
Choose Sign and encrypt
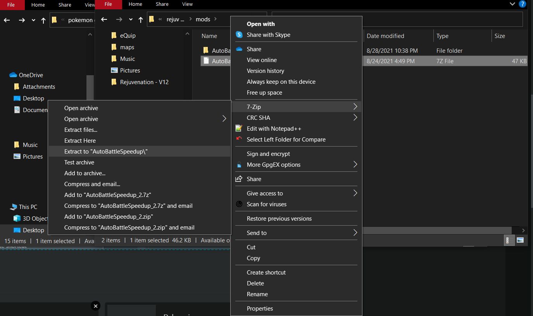pos(296,154)
